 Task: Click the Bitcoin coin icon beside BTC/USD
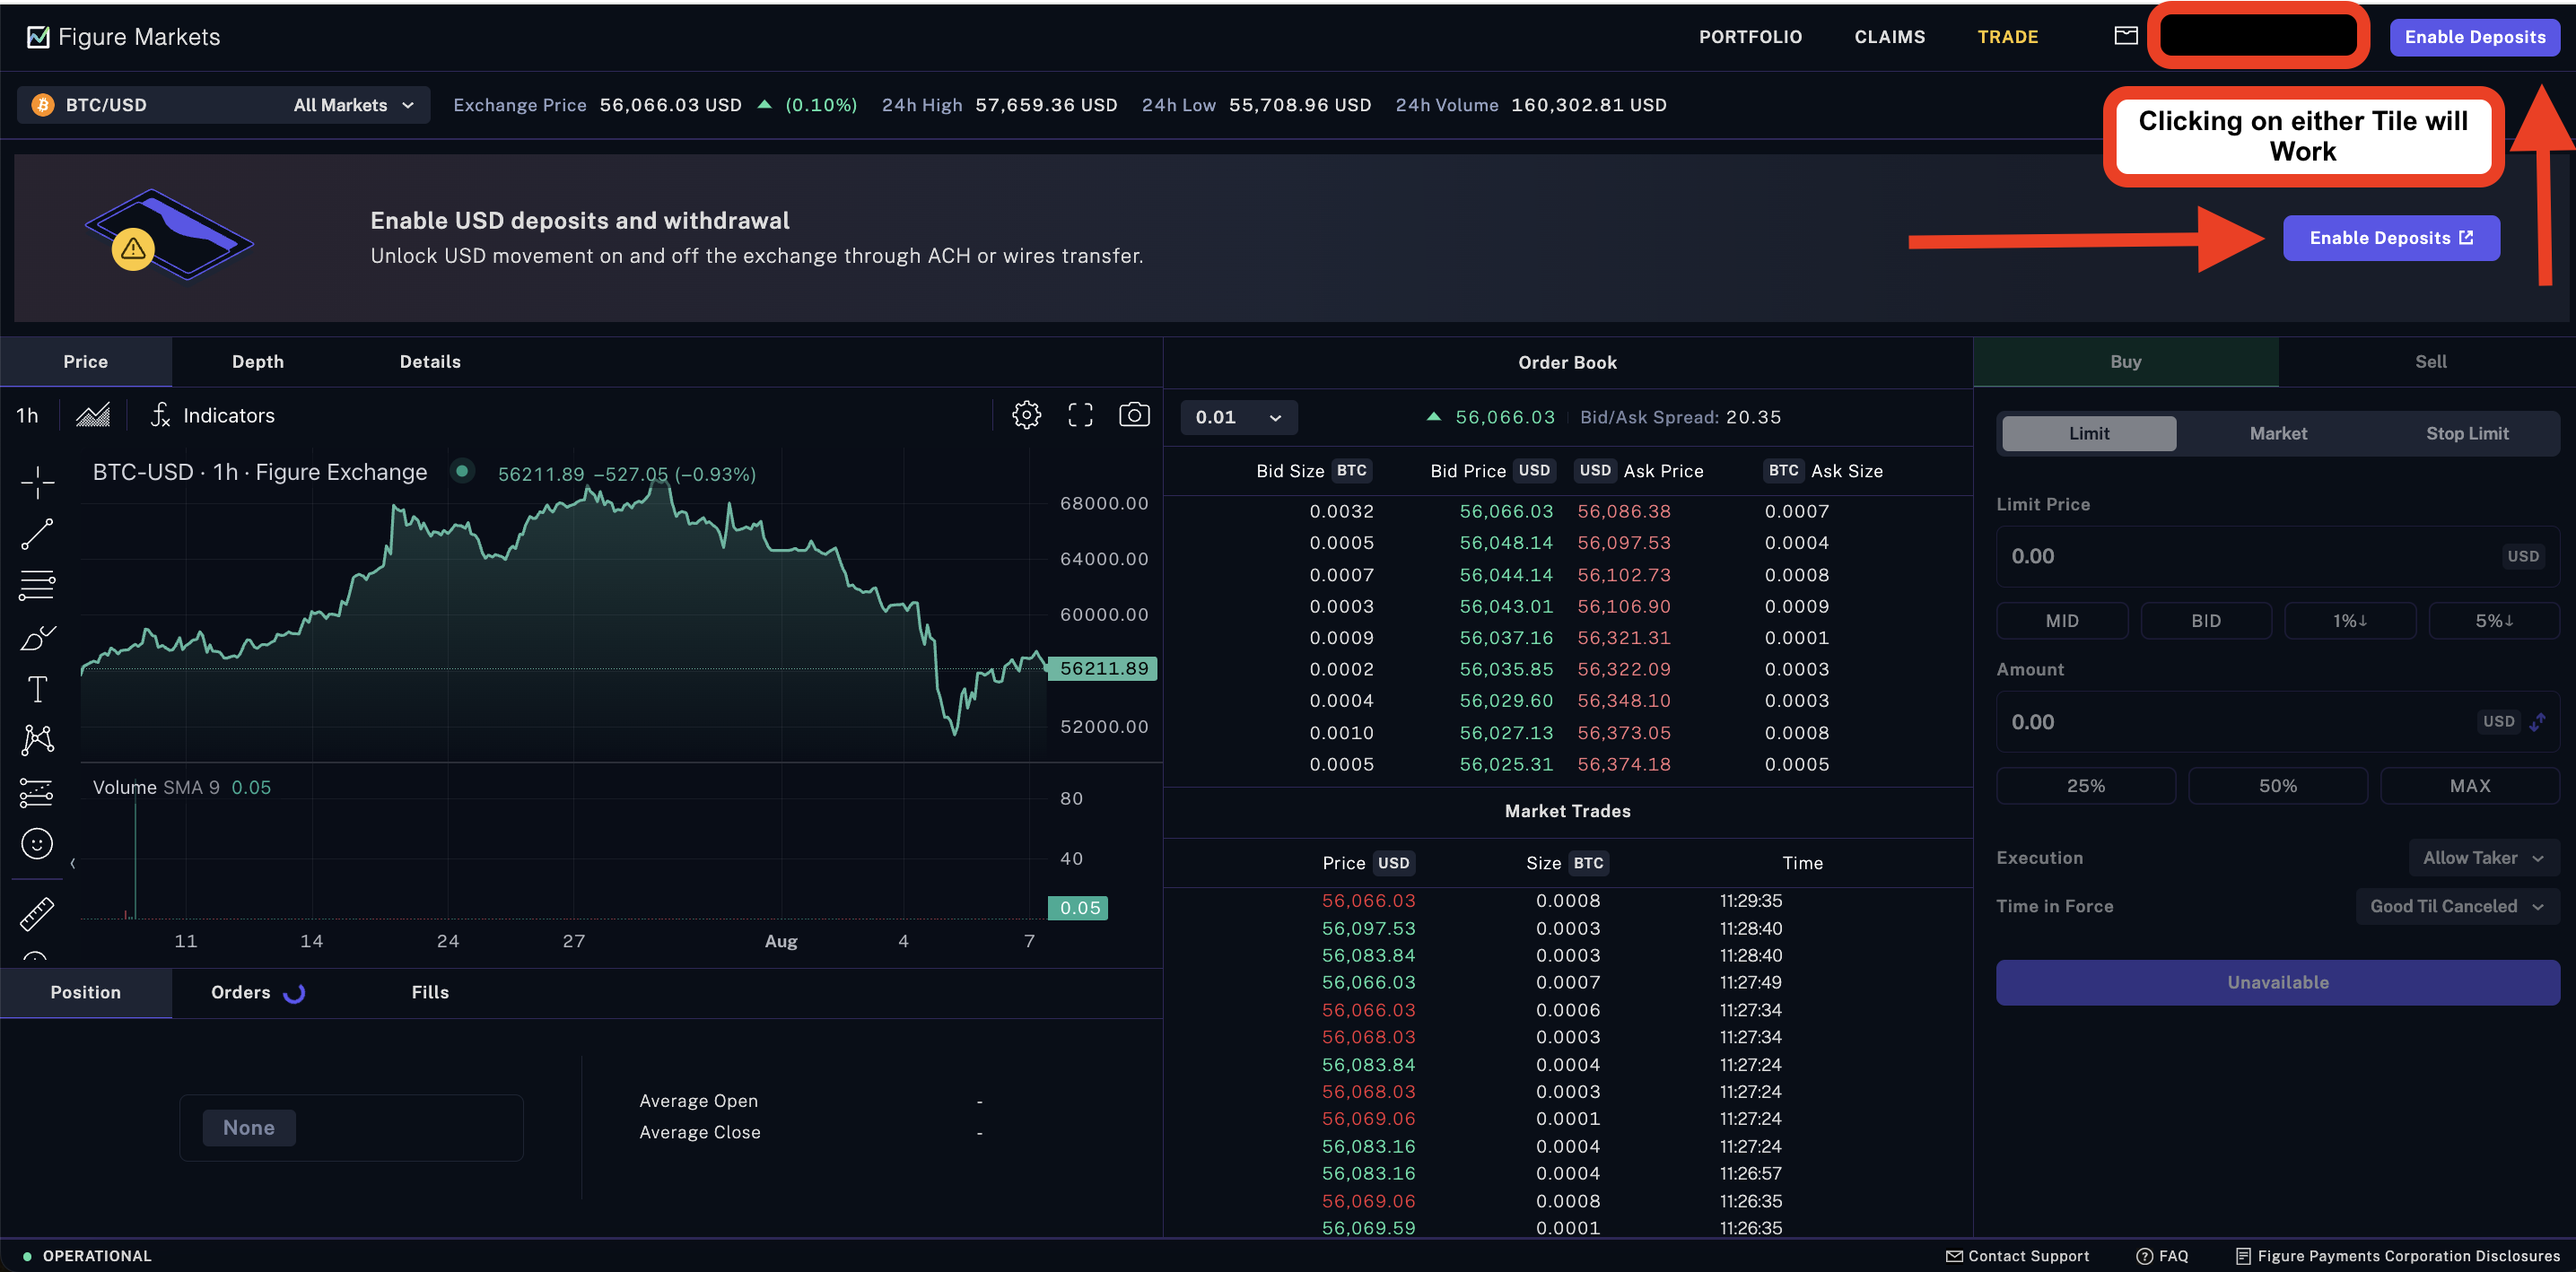pos(43,105)
